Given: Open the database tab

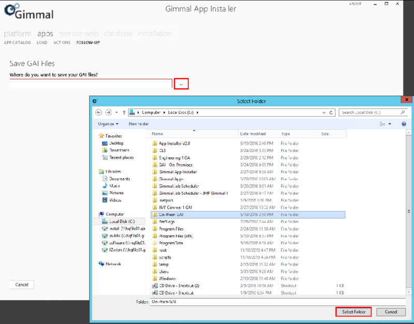Looking at the screenshot, I should (x=118, y=34).
